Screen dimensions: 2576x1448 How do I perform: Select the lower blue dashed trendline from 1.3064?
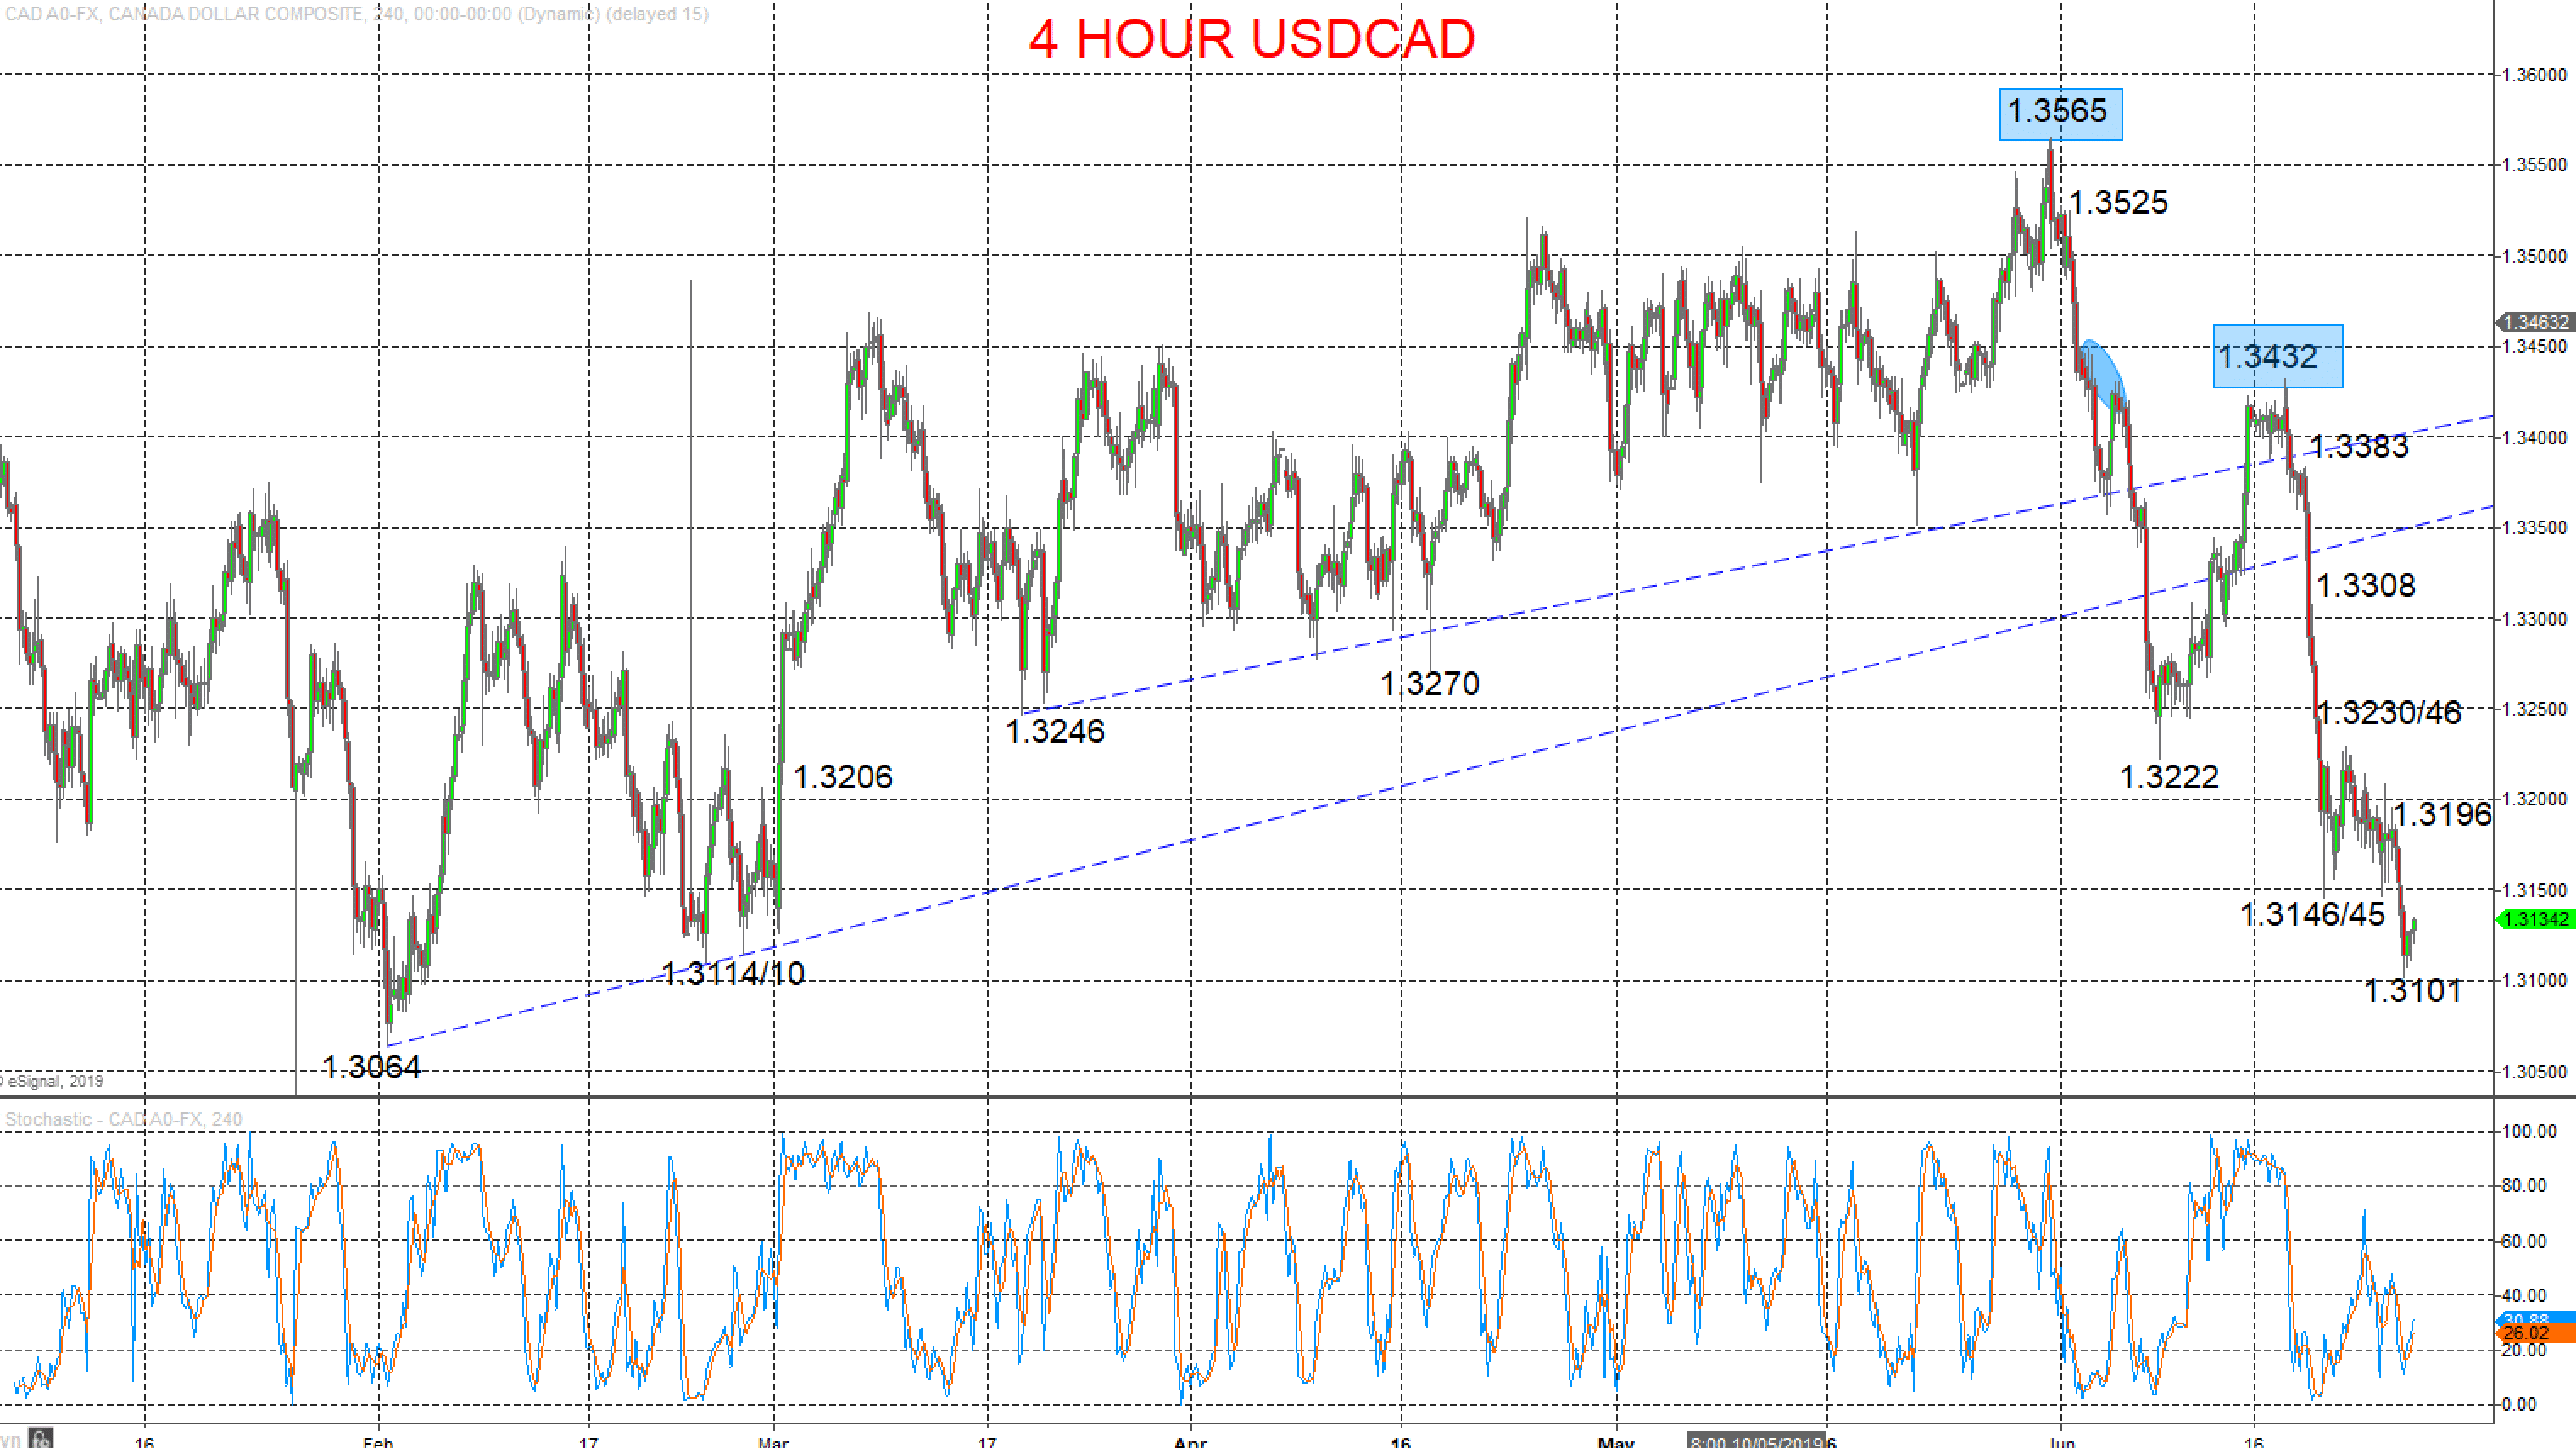(1440, 777)
